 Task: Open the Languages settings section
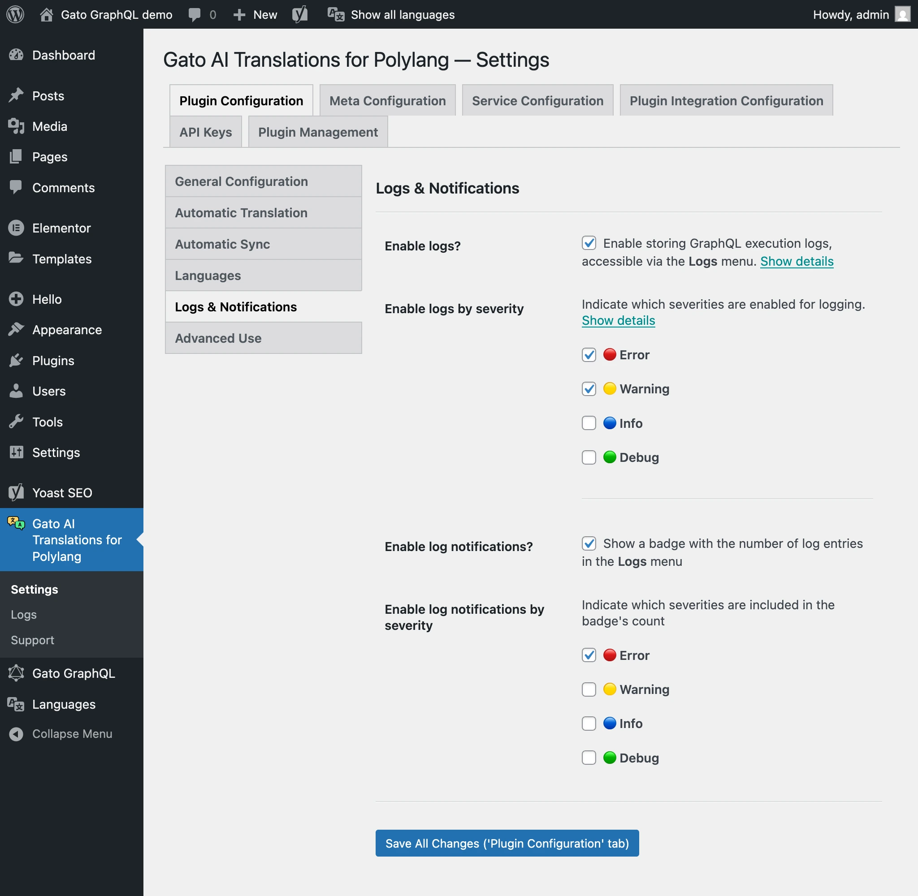click(x=264, y=275)
